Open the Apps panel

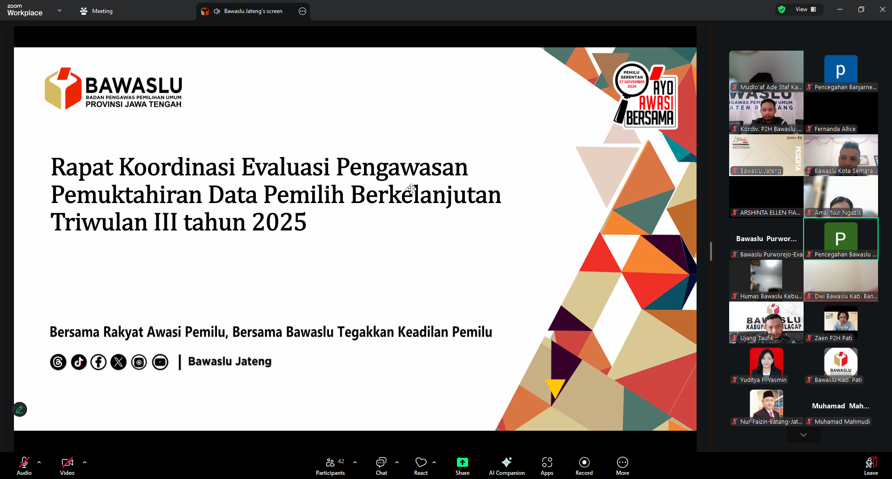coord(547,466)
